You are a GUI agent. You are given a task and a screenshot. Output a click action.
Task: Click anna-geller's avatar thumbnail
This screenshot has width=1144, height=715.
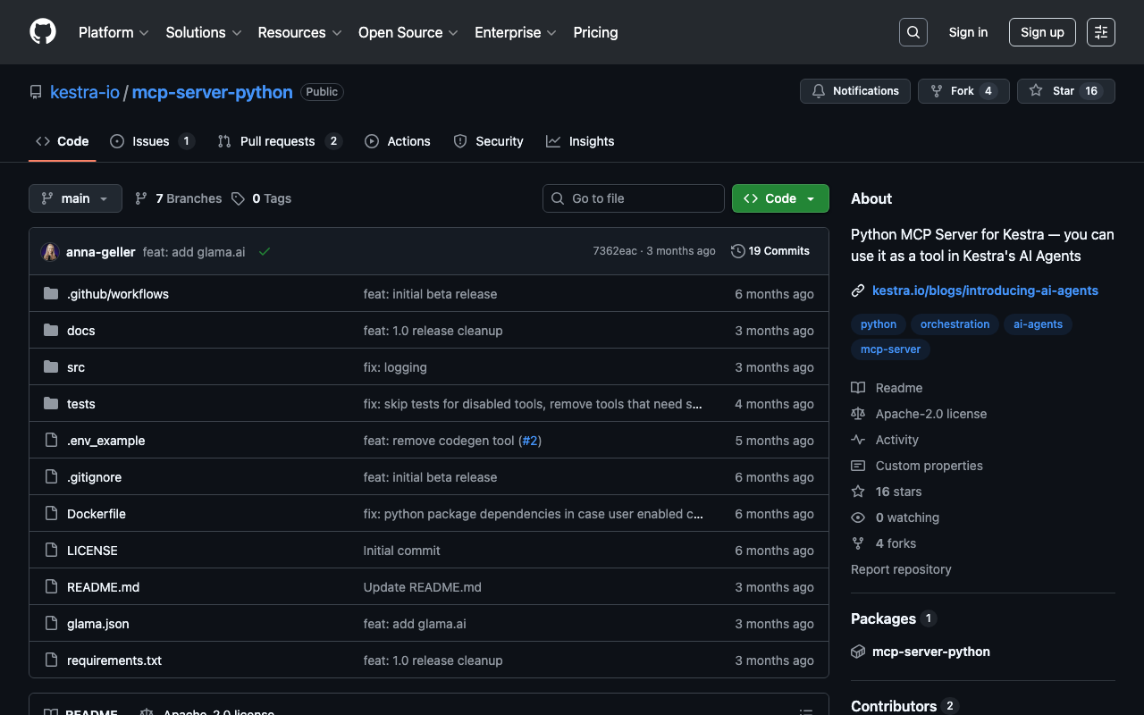click(50, 252)
